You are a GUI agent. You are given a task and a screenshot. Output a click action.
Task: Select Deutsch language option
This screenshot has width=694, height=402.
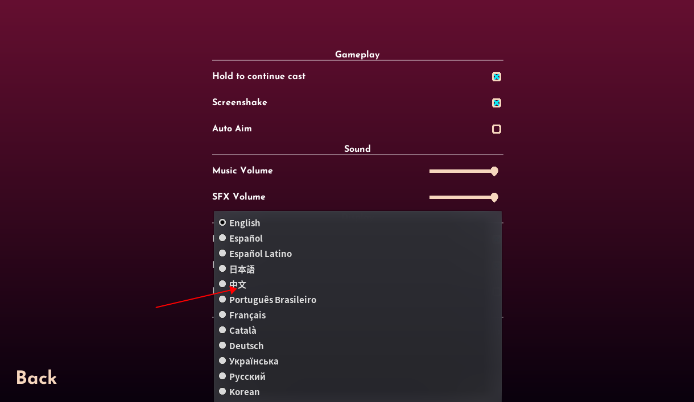[x=246, y=346]
